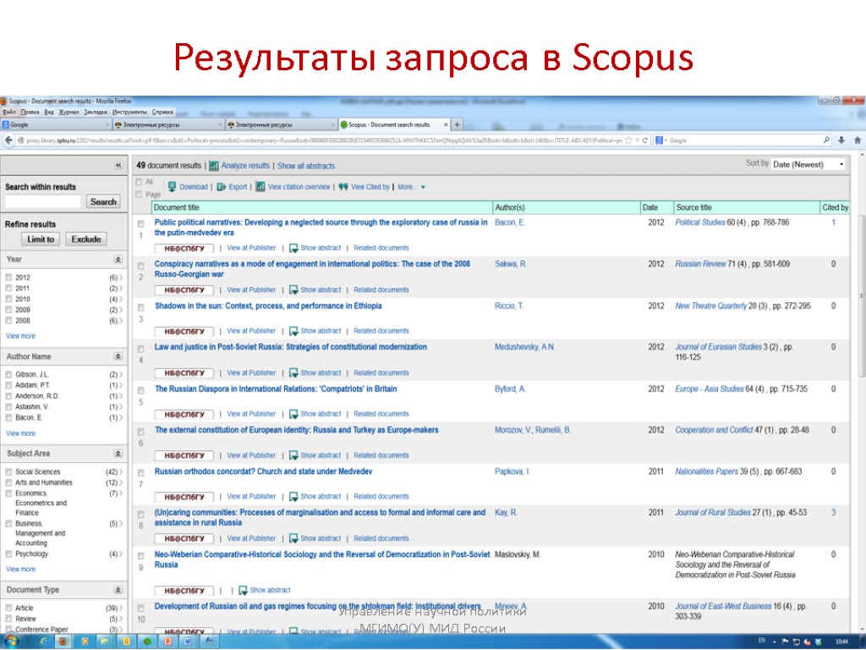Image resolution: width=866 pixels, height=650 pixels.
Task: Click the bookmark star icon in address bar
Action: pyautogui.click(x=628, y=140)
